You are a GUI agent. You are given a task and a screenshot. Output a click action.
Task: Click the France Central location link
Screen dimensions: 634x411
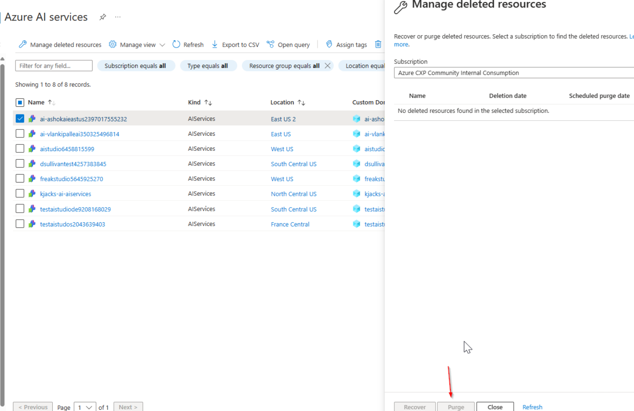[x=290, y=224]
